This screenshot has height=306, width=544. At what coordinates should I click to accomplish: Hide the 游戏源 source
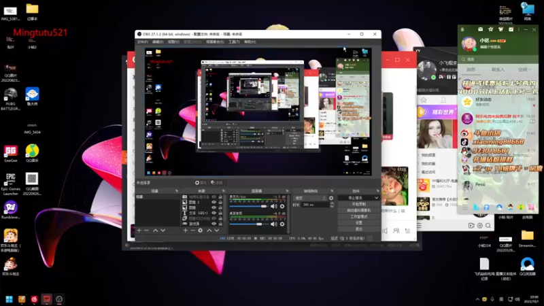click(x=214, y=224)
